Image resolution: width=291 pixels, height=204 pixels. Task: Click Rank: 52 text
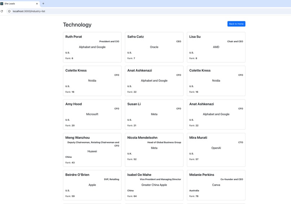132,159
